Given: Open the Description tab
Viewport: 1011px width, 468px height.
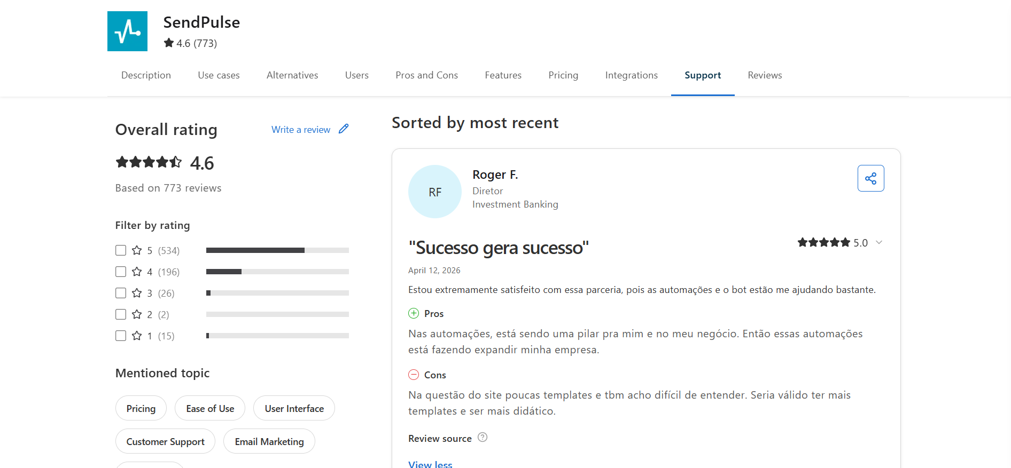Looking at the screenshot, I should 146,75.
